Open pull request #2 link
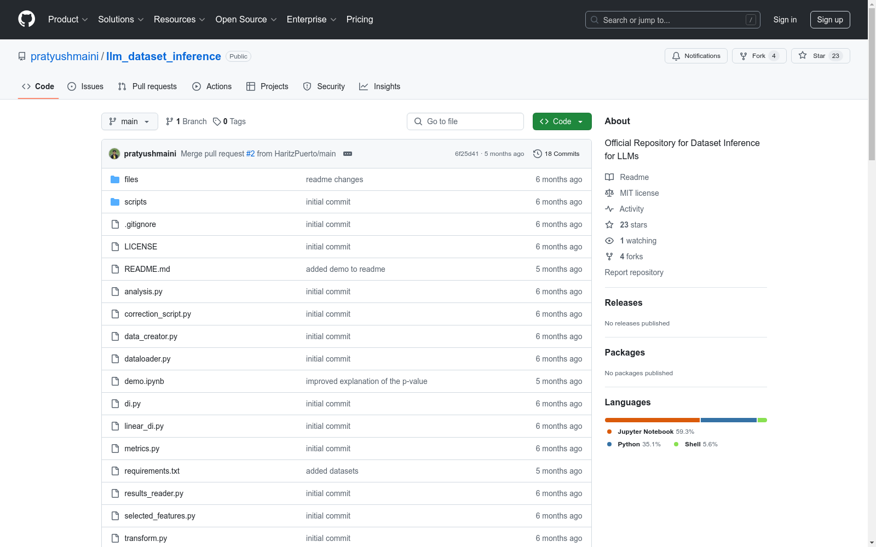Viewport: 876px width, 547px height. pyautogui.click(x=250, y=154)
